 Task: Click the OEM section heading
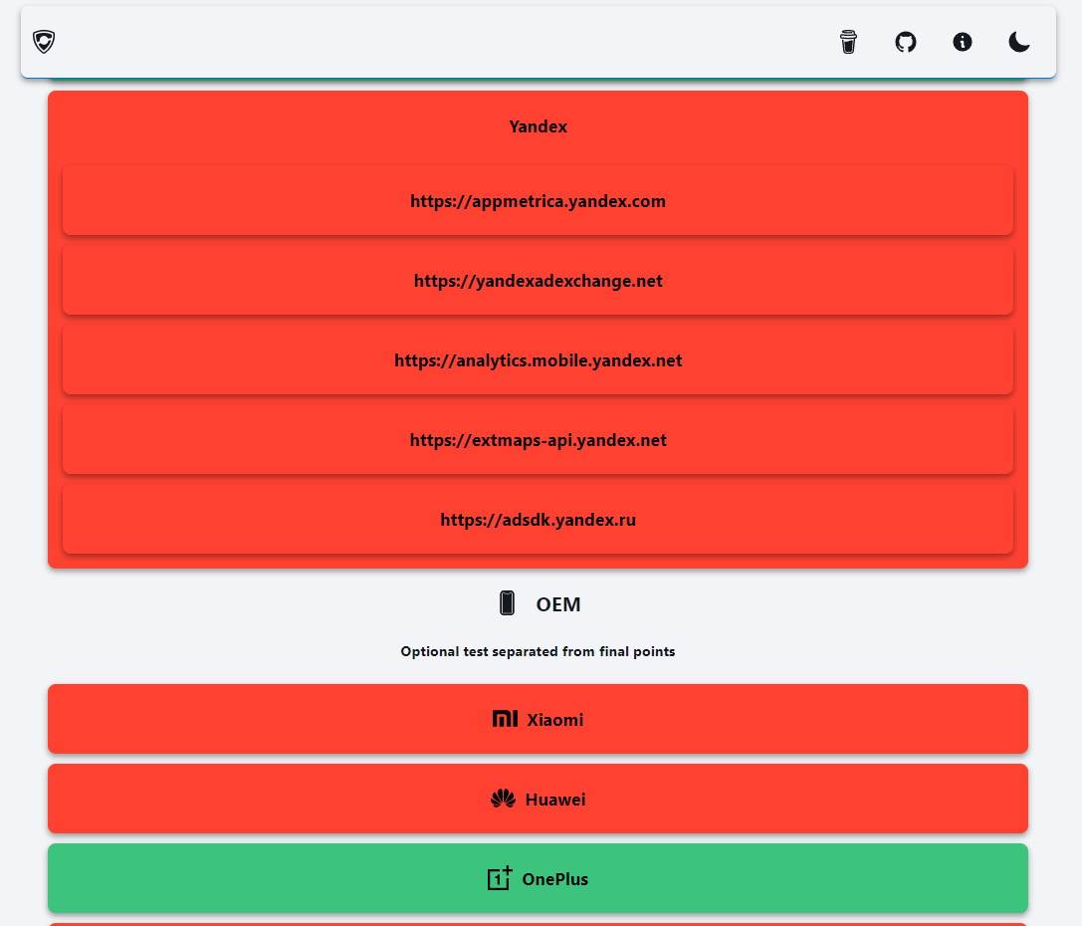click(x=557, y=604)
